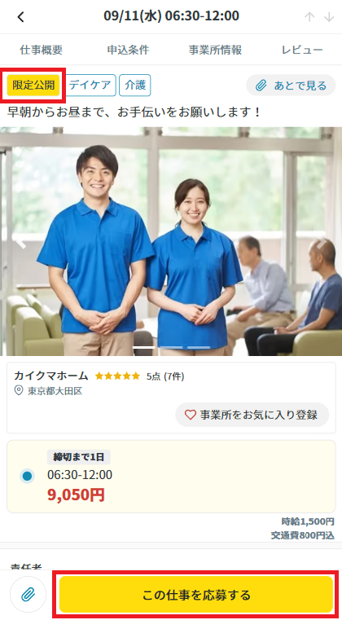Screen dimensions: 342x620
Task: Click the paperclip icon in bottom bar
Action: [28, 594]
